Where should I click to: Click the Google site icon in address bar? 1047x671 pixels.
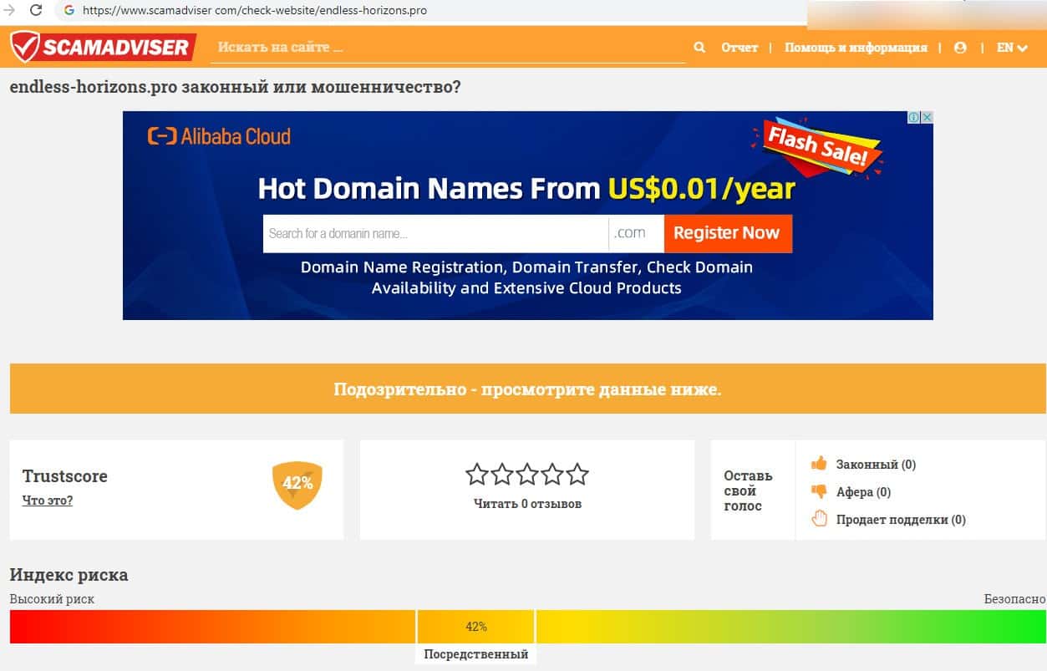[69, 11]
